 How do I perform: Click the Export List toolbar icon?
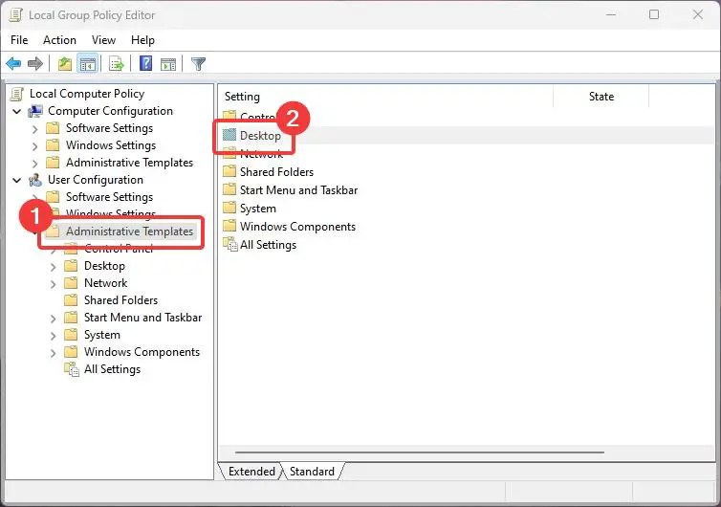click(x=117, y=63)
